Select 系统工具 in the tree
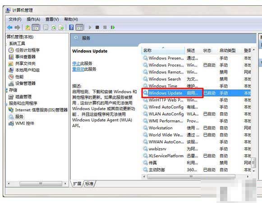The width and height of the screenshot is (262, 203). (17, 44)
